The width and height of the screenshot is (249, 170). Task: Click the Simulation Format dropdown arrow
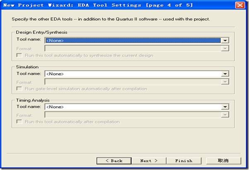click(x=225, y=82)
